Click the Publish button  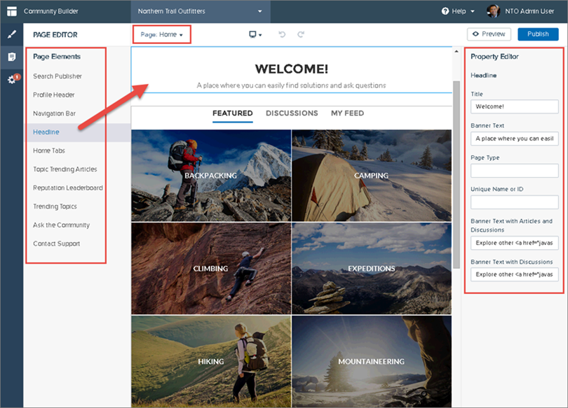point(538,34)
